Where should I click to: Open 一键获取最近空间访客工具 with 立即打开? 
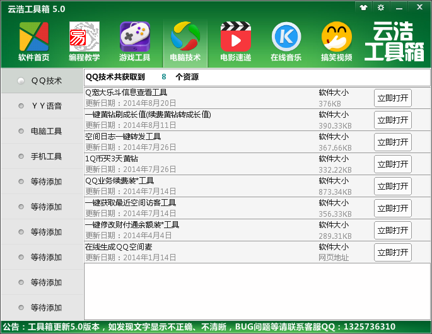[x=393, y=208]
